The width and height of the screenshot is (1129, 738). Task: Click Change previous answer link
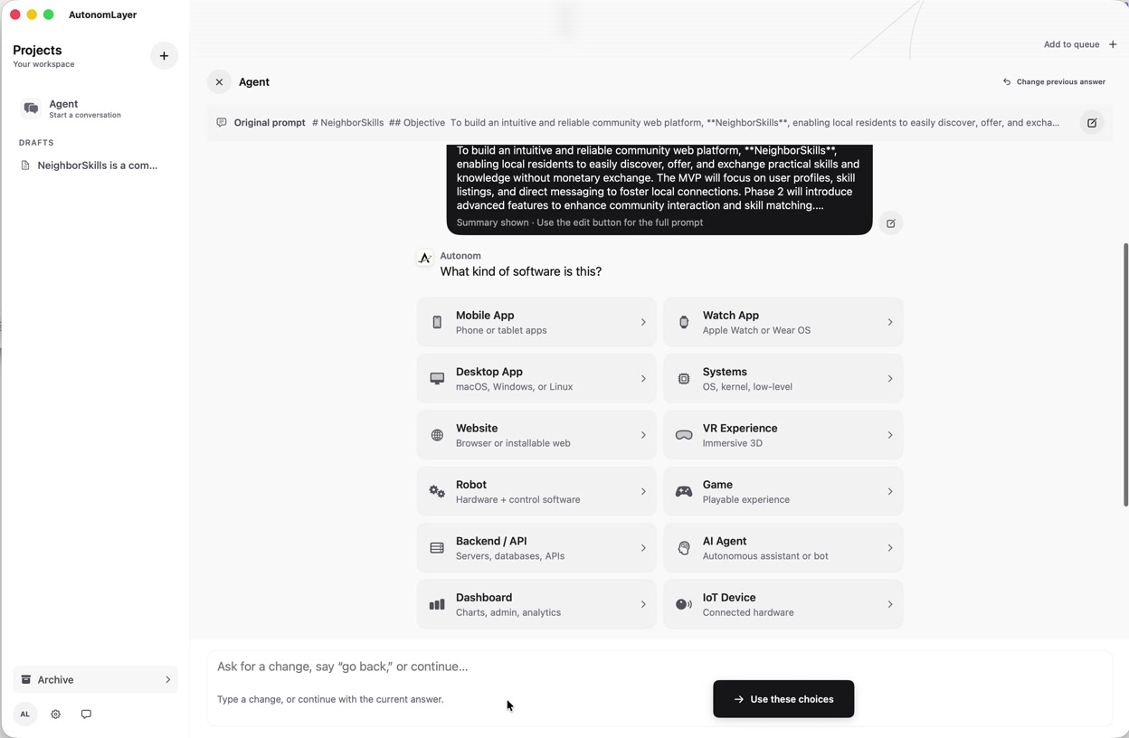[1054, 82]
